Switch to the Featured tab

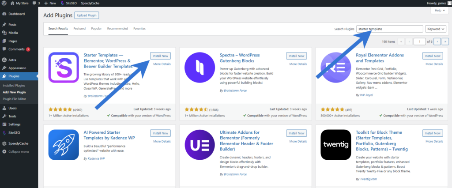click(x=79, y=29)
